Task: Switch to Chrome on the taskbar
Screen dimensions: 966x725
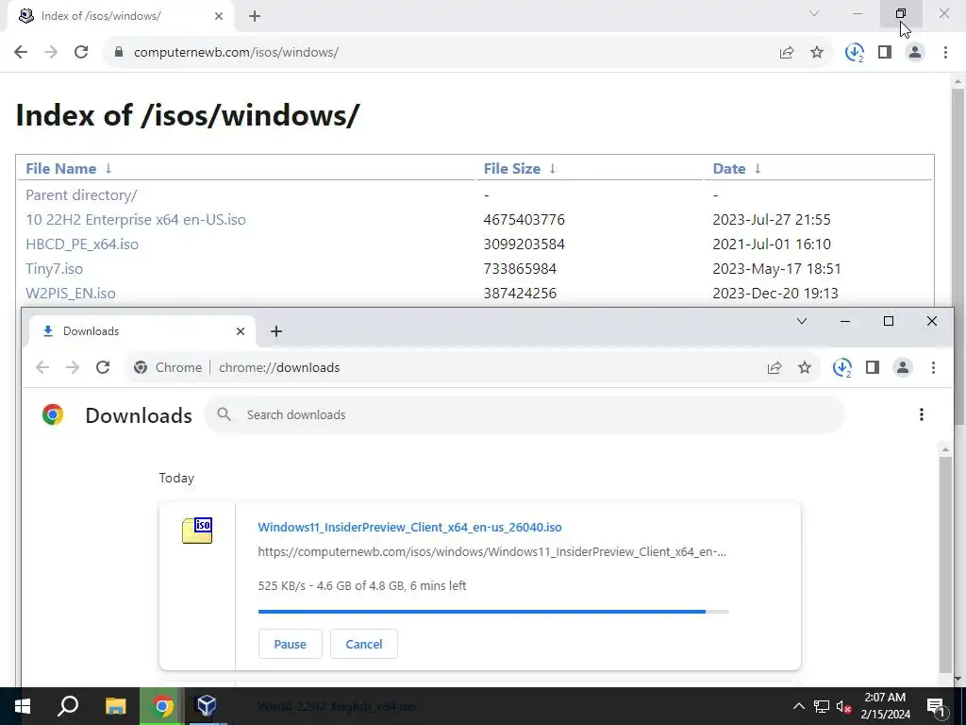Action: click(162, 706)
